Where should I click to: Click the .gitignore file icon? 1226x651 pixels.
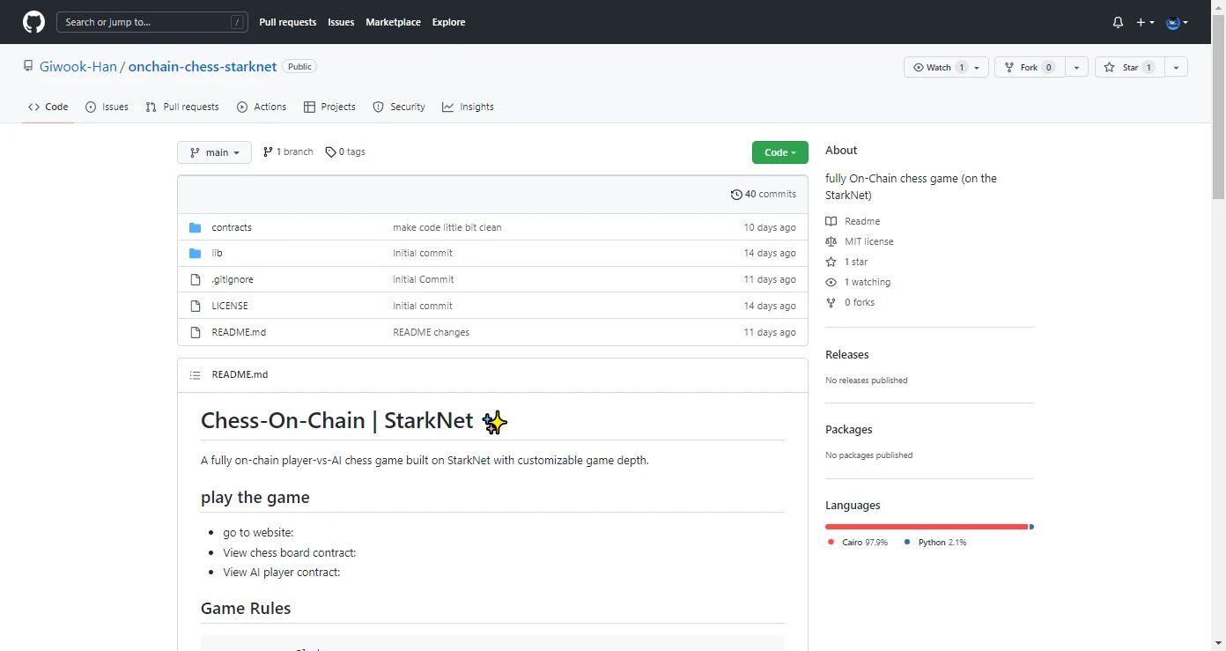pos(196,280)
